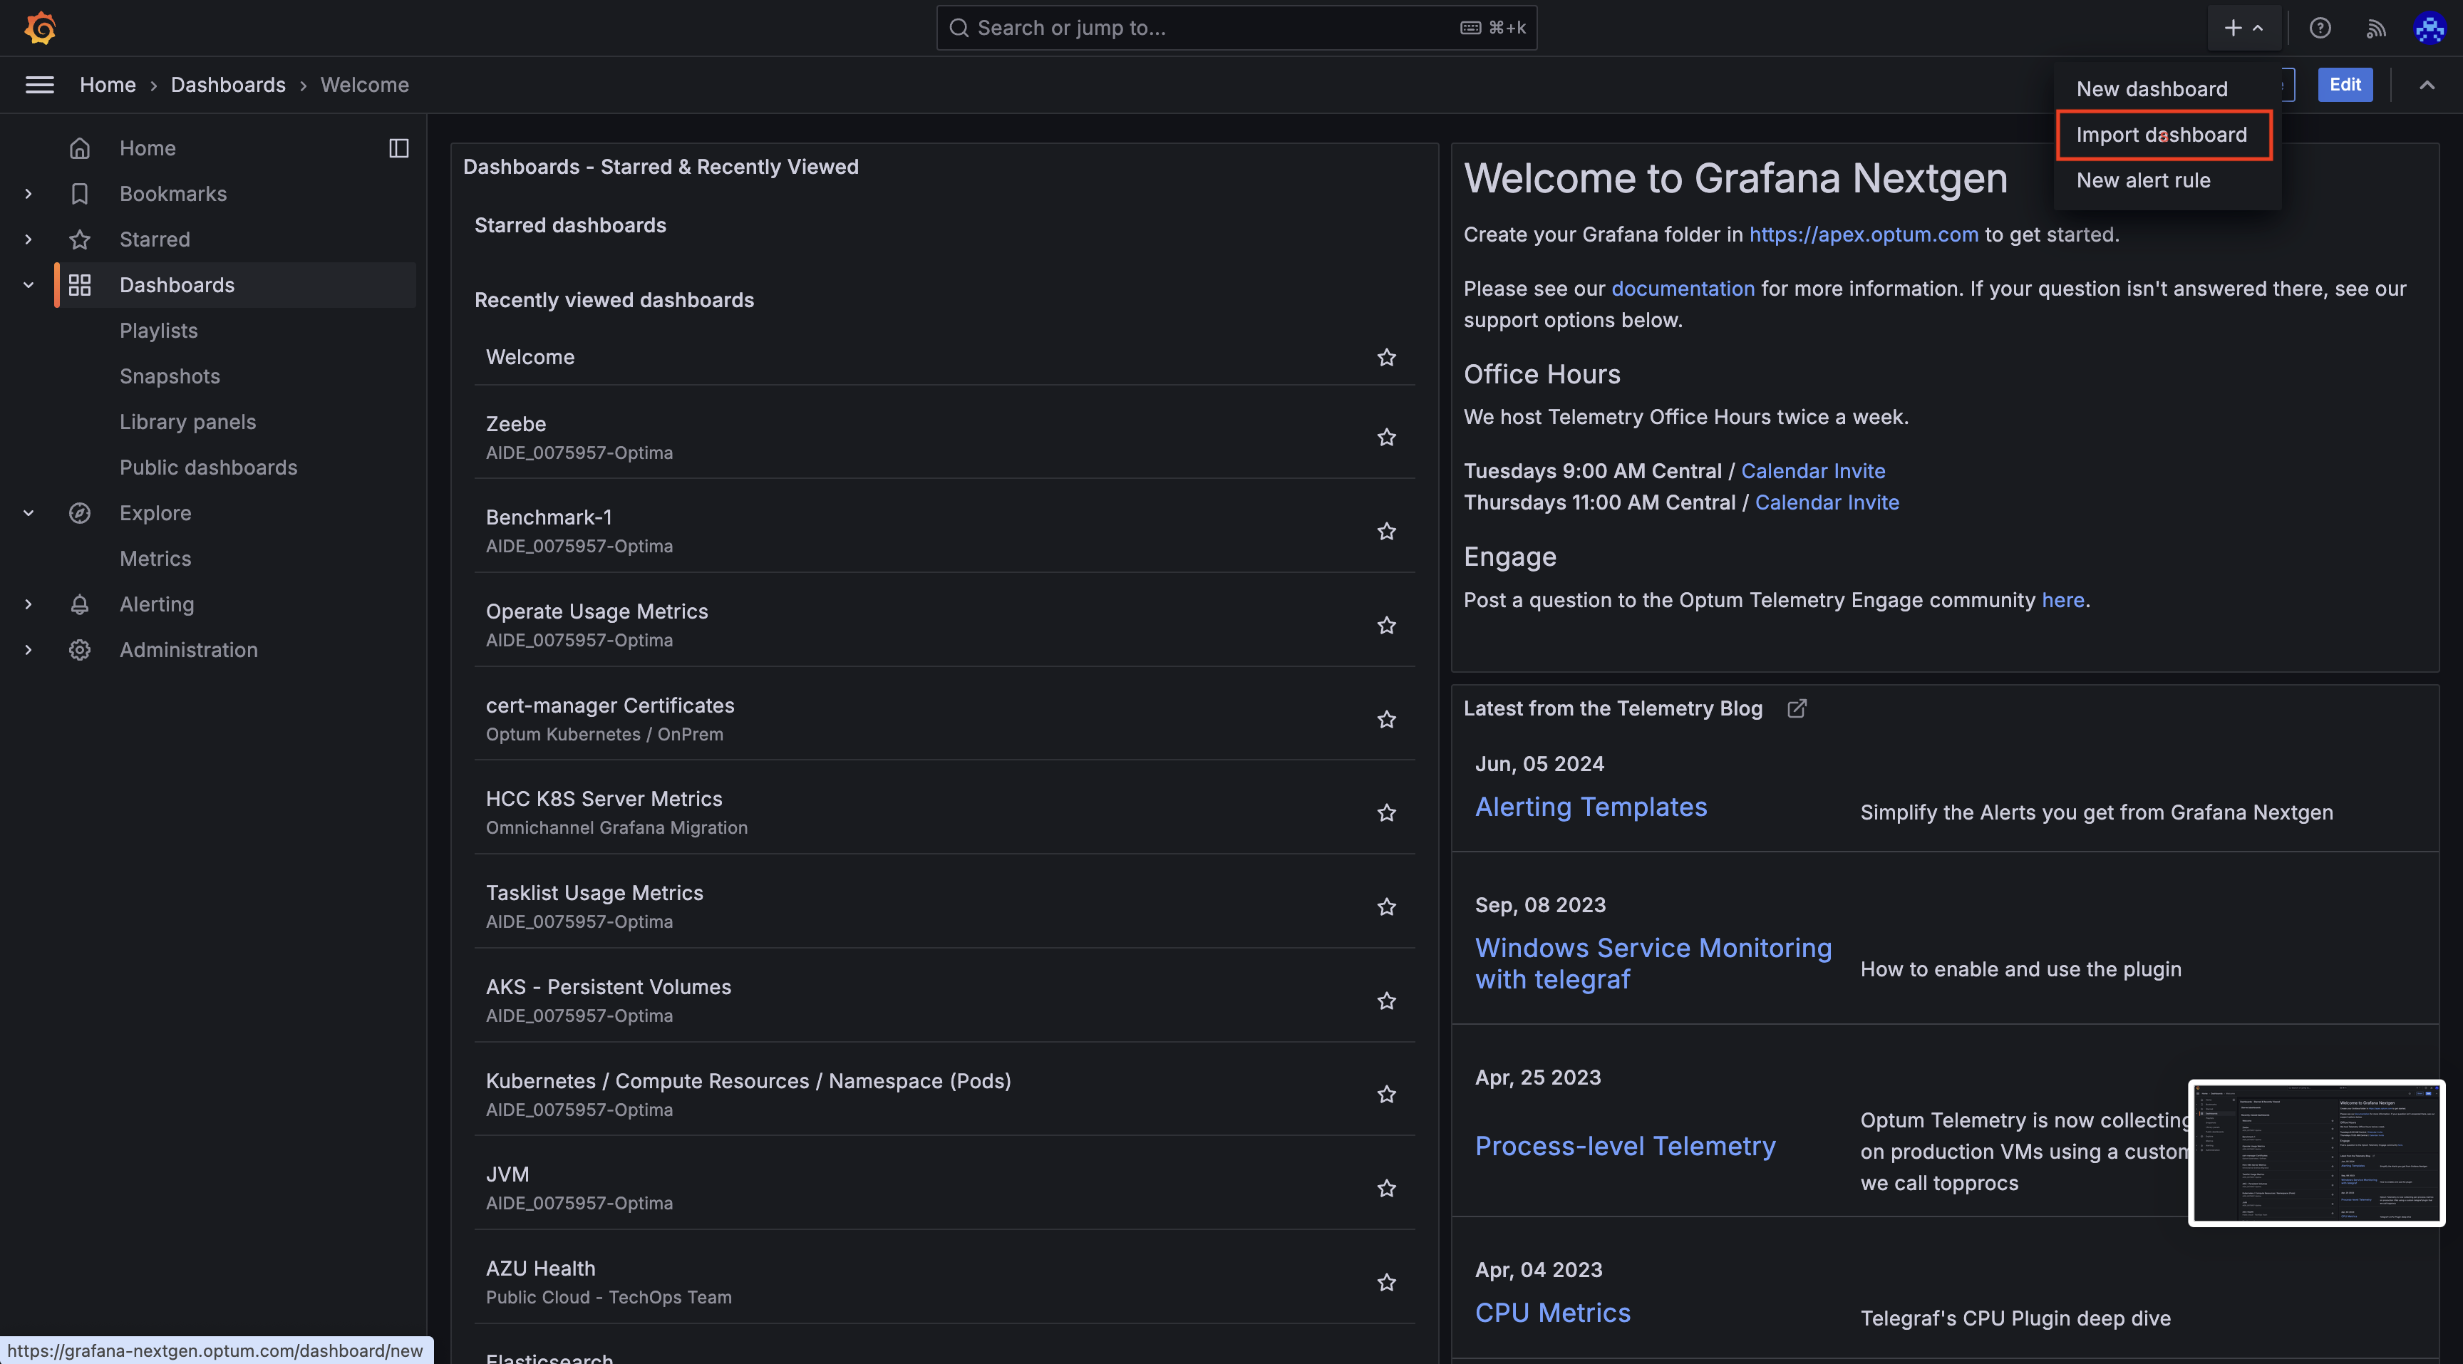Open Library panels in the sidebar
The width and height of the screenshot is (2463, 1364).
coord(187,423)
